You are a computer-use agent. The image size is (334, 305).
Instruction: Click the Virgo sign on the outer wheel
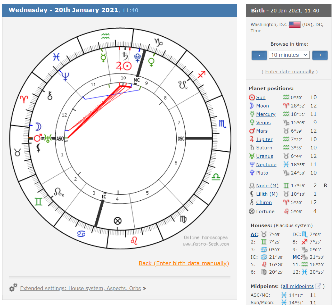(183, 219)
